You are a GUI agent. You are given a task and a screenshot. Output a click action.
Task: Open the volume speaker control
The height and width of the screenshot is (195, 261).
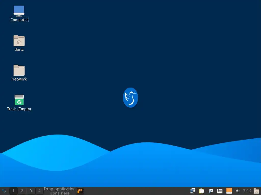[x=238, y=191]
